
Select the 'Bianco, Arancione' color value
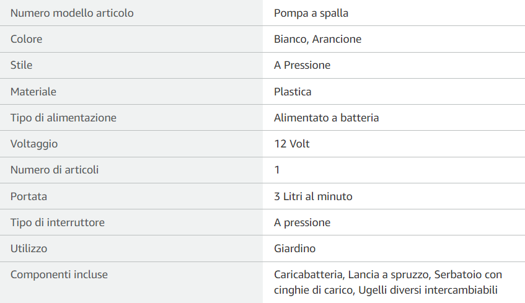click(317, 39)
